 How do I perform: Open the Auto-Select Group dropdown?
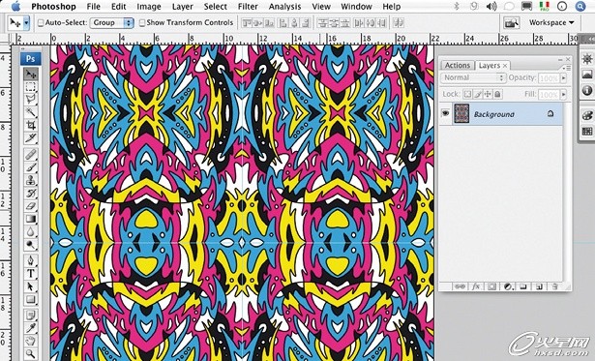coord(112,23)
